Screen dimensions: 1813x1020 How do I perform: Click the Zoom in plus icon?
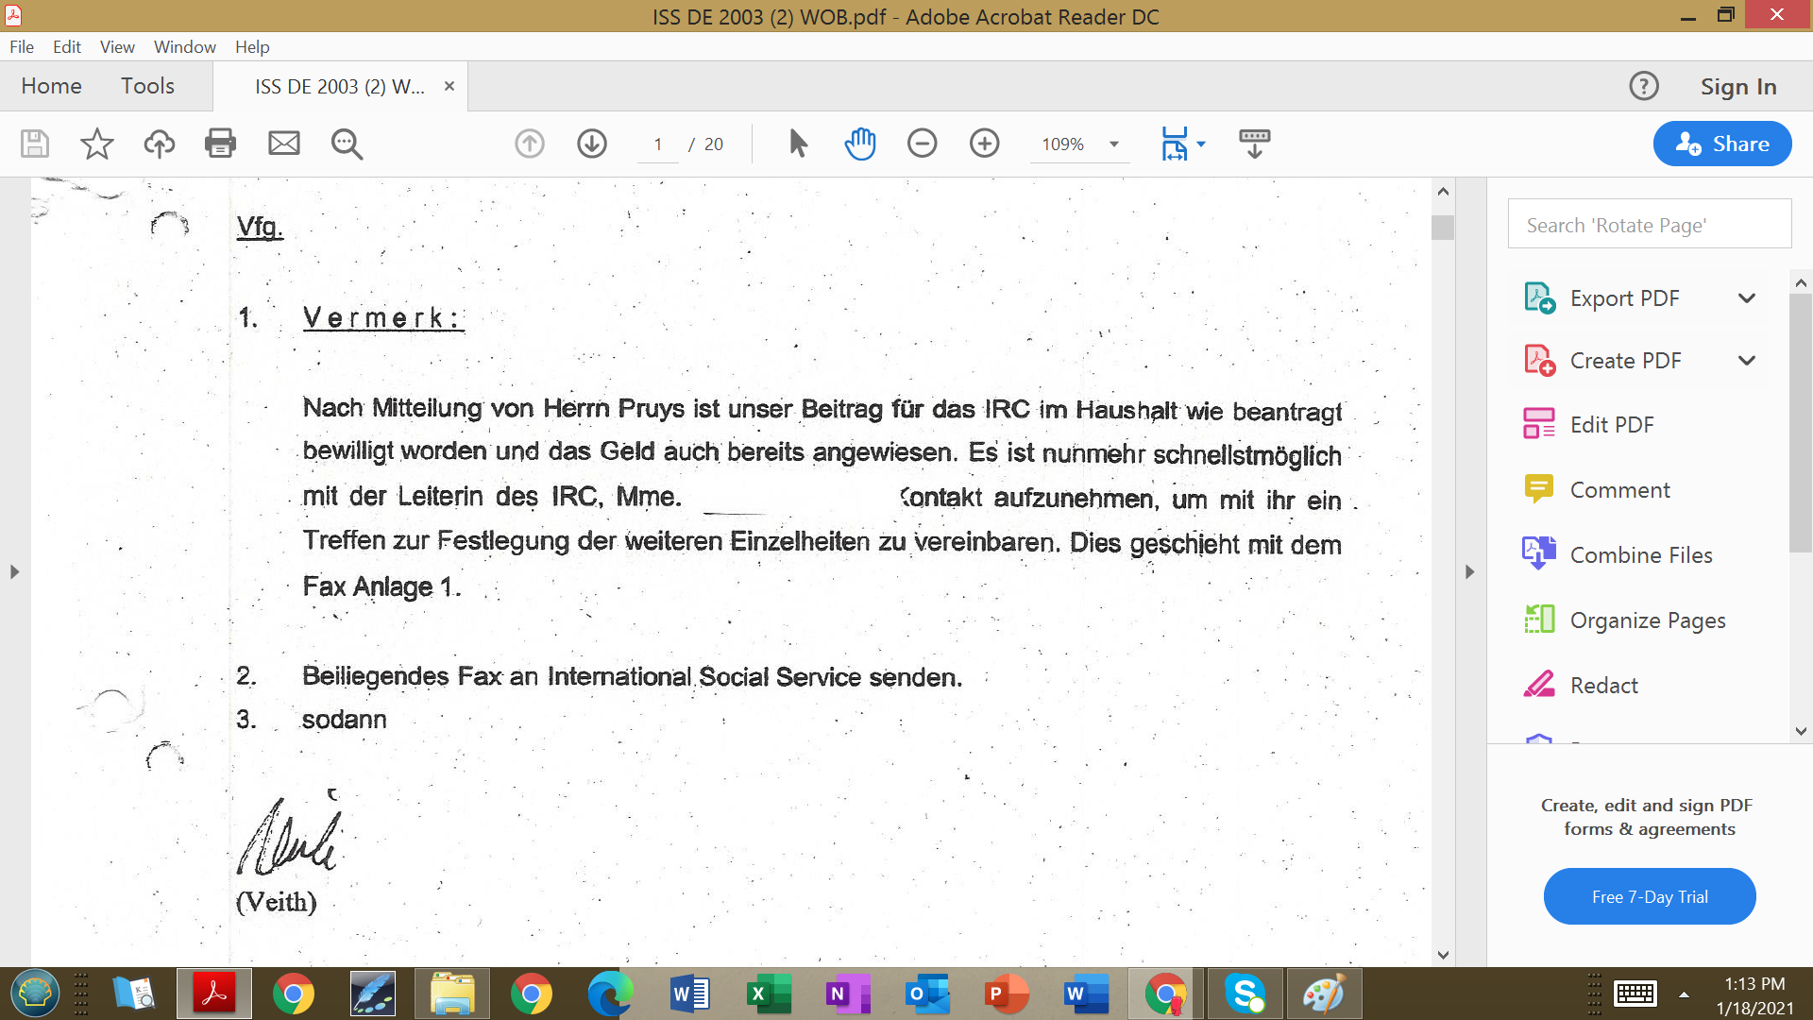(x=984, y=144)
